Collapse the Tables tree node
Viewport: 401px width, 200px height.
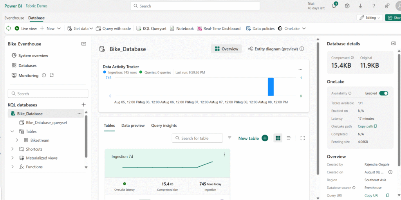tap(12, 132)
